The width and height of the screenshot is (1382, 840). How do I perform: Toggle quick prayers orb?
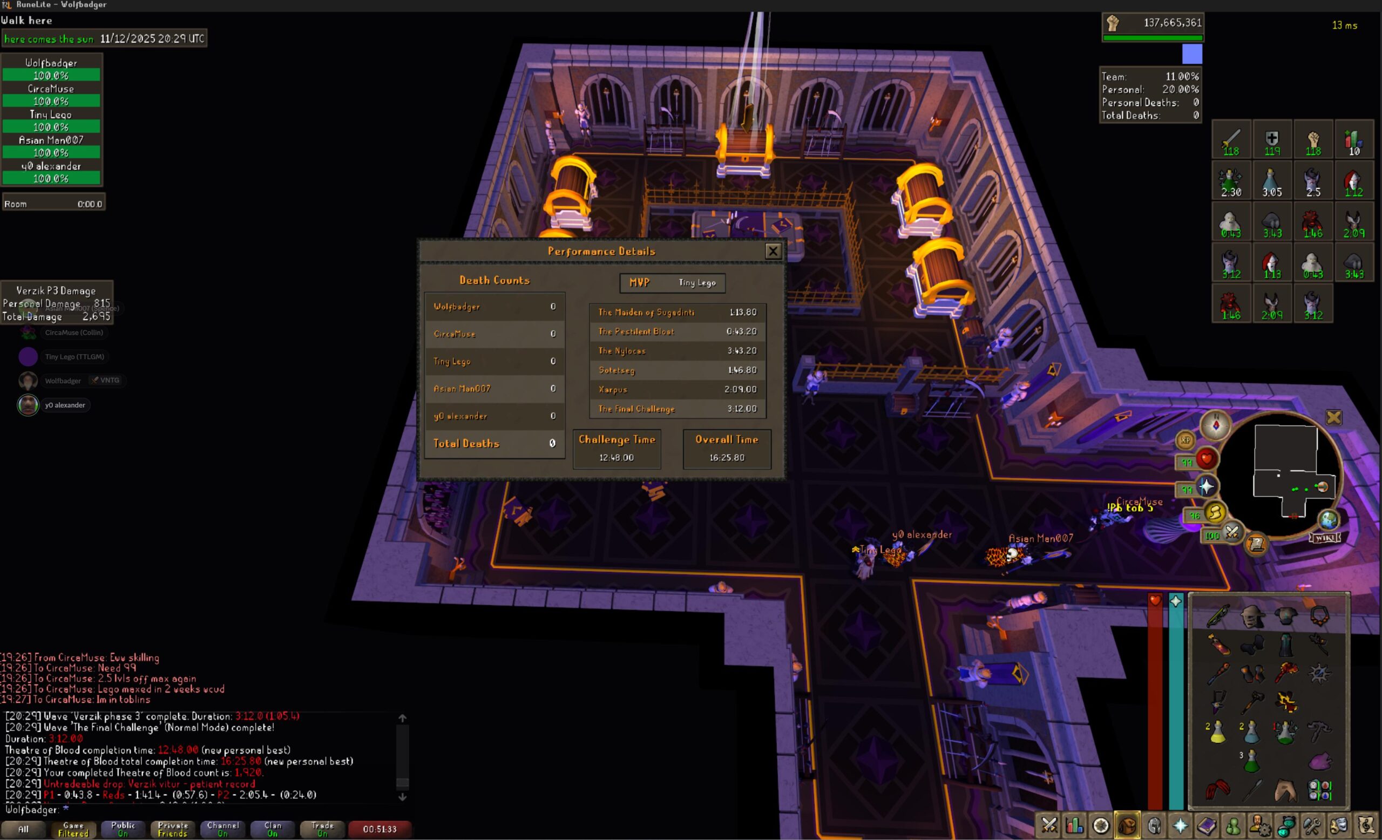[1207, 487]
